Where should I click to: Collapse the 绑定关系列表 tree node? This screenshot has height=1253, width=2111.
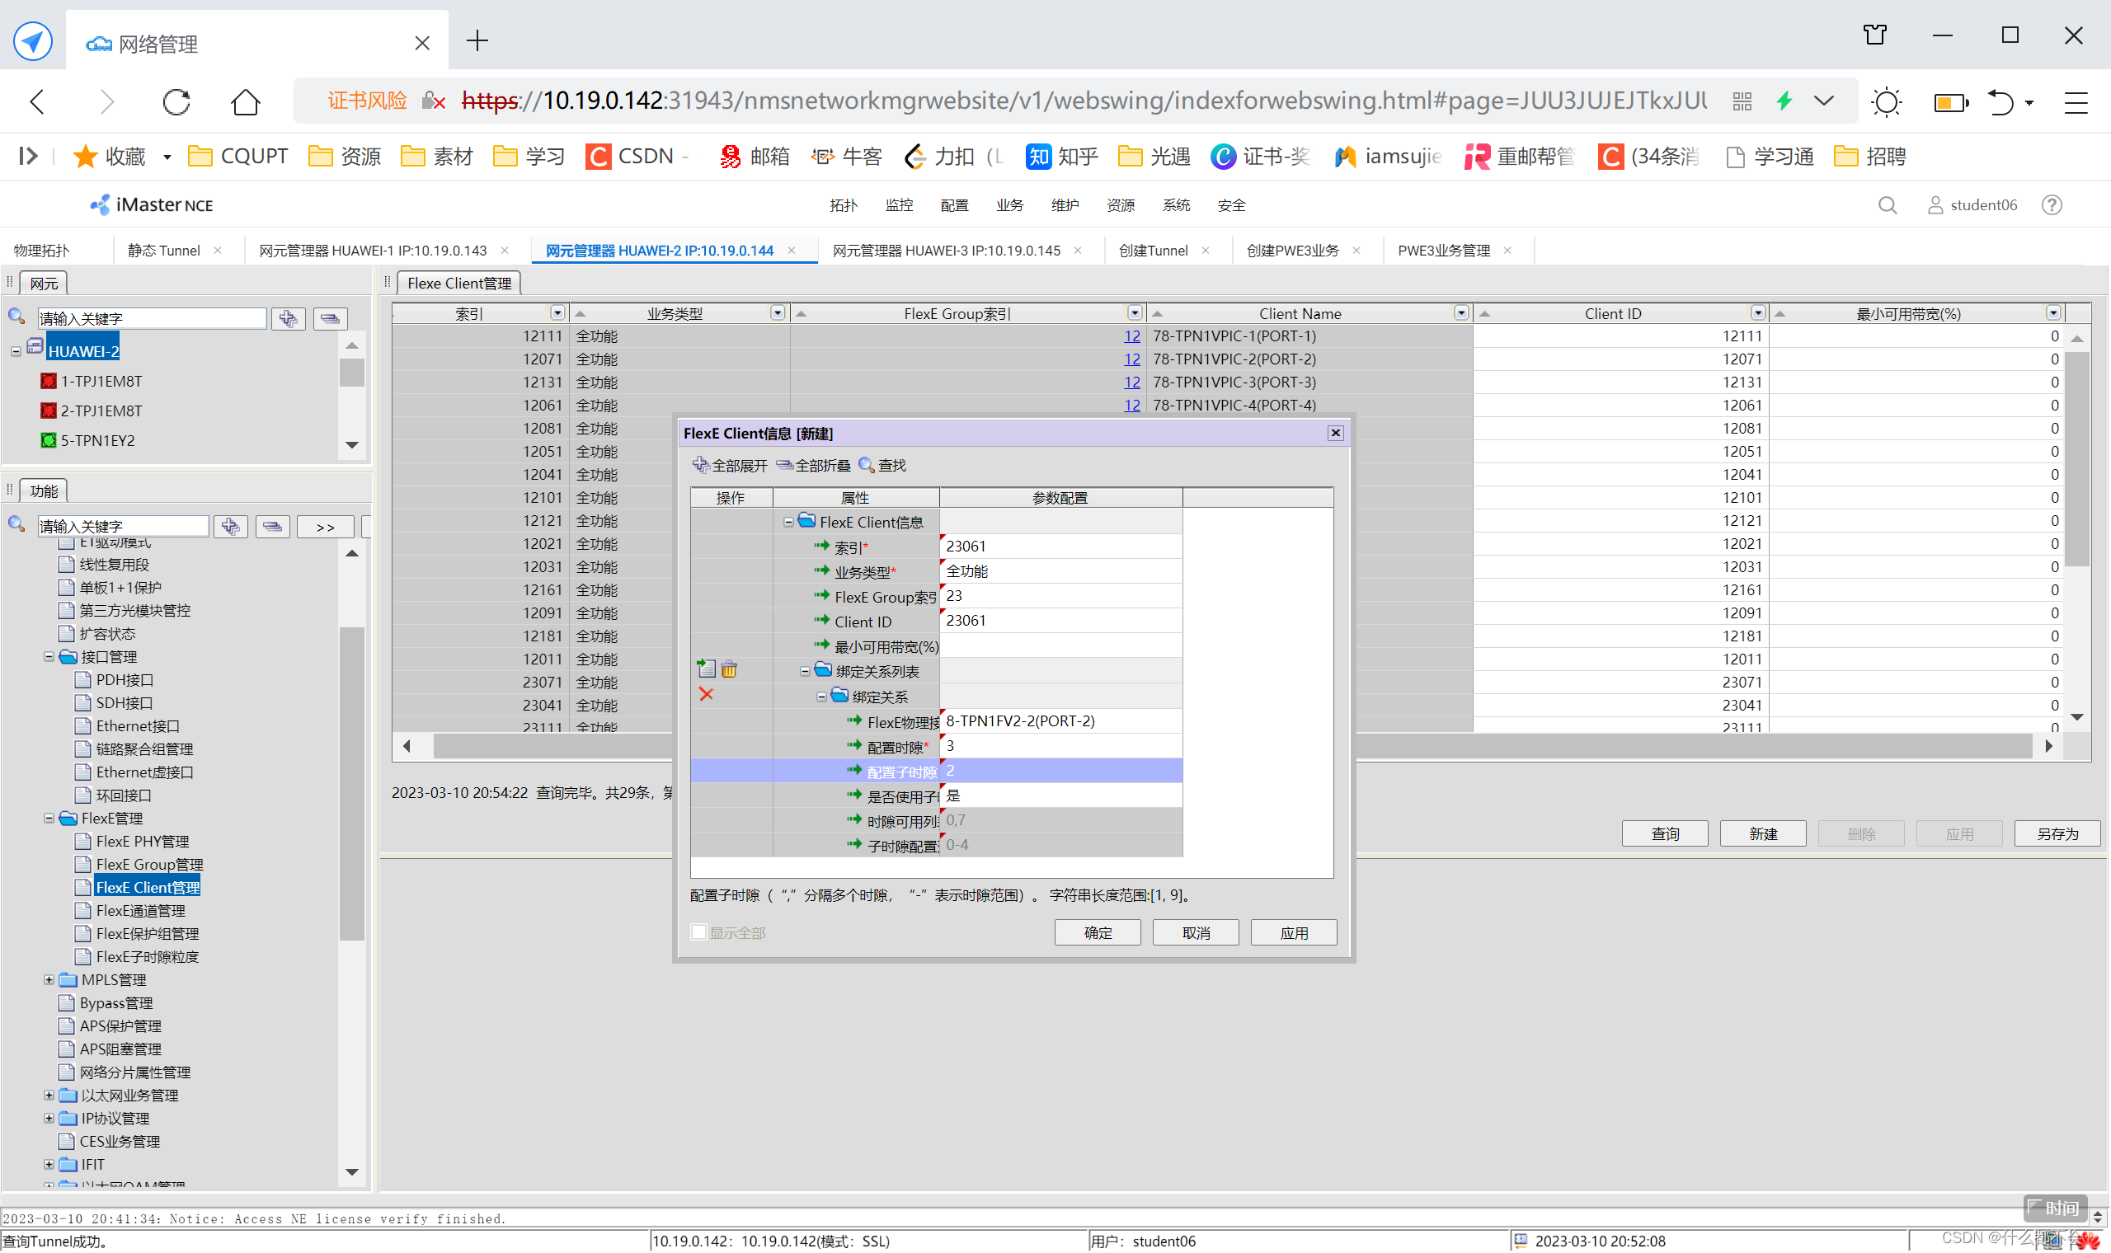pyautogui.click(x=805, y=671)
